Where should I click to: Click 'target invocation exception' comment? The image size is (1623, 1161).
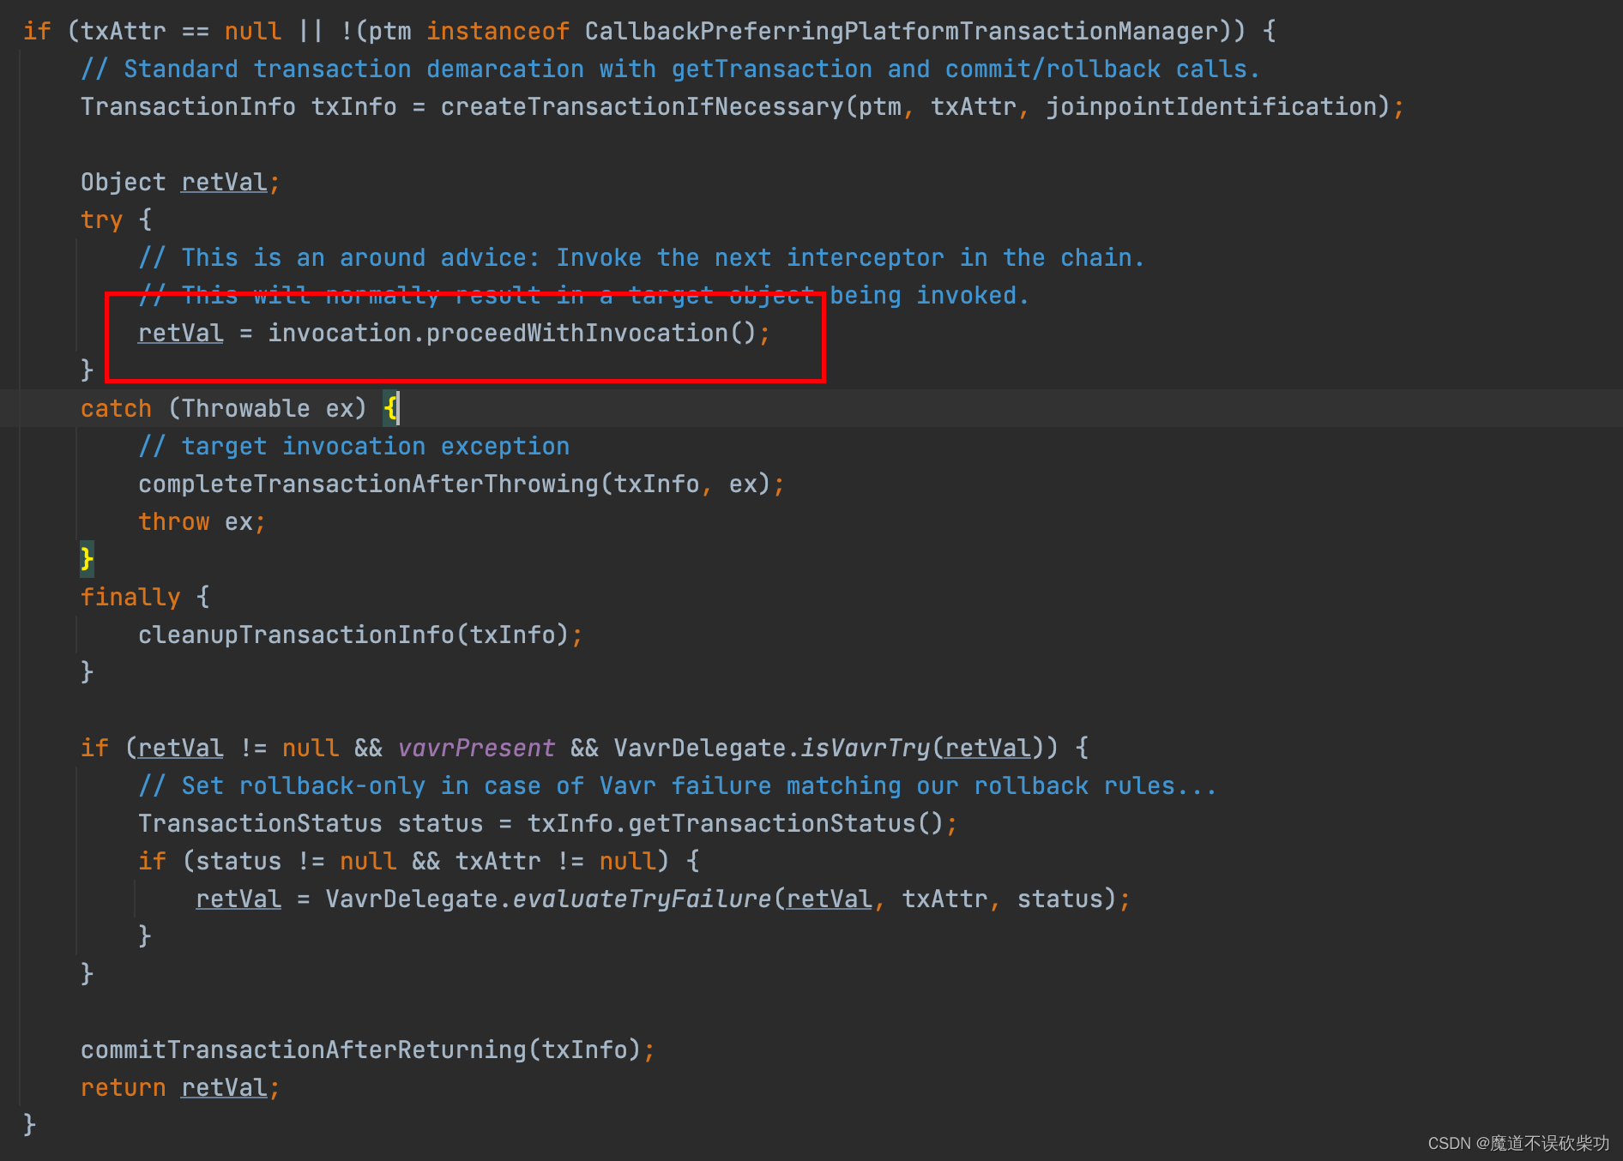pyautogui.click(x=354, y=447)
